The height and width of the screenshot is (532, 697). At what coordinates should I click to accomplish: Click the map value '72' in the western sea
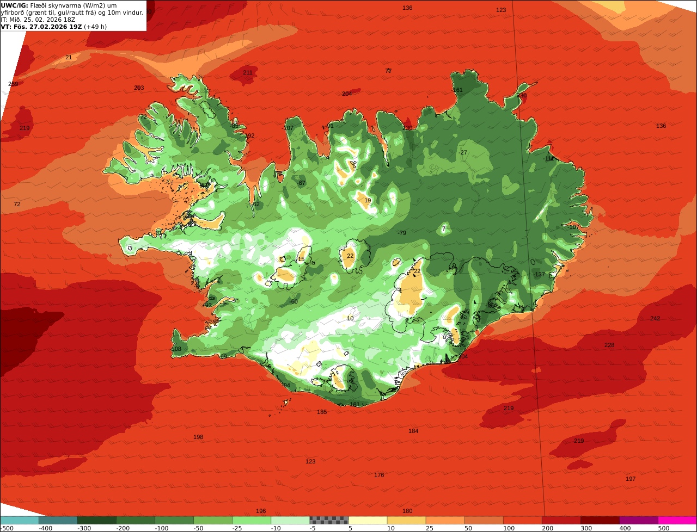17,204
